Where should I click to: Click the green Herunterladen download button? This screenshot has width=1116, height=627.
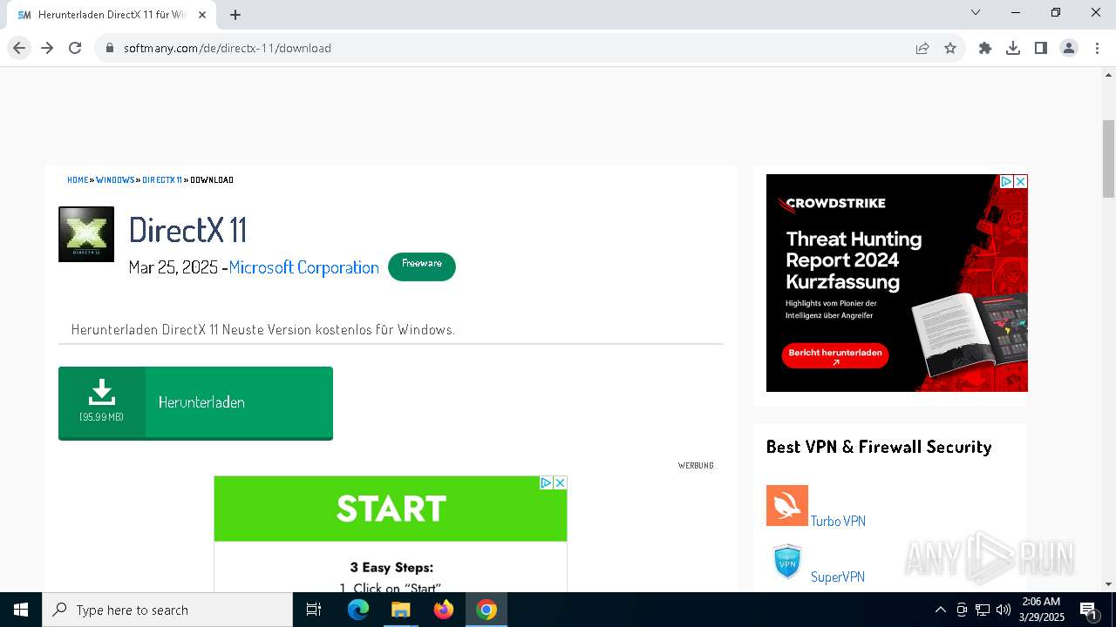[x=195, y=403]
